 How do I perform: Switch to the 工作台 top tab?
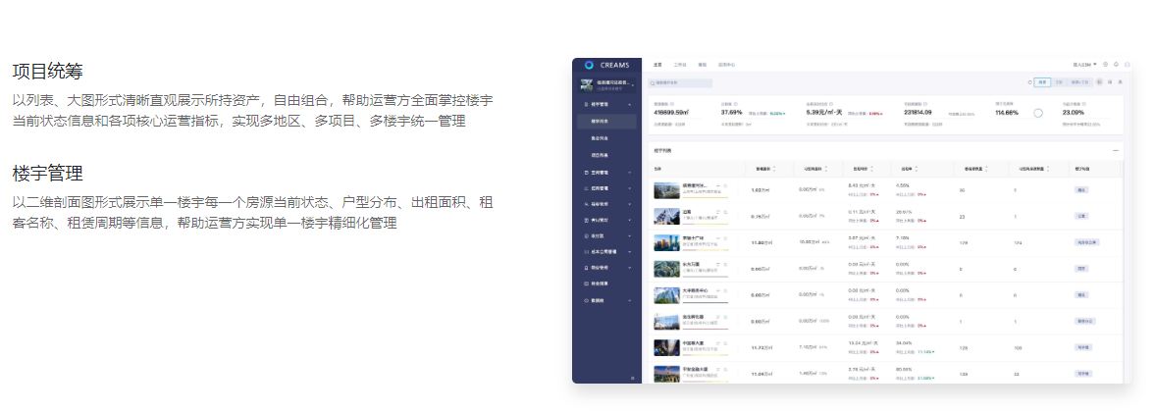point(679,65)
